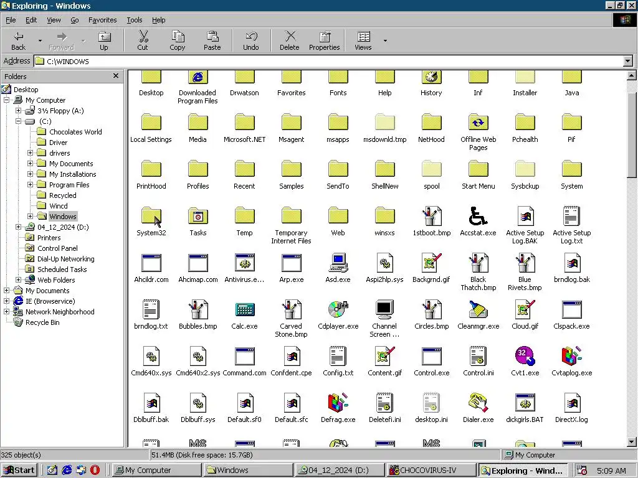Expand the drivers folder node

coord(30,153)
